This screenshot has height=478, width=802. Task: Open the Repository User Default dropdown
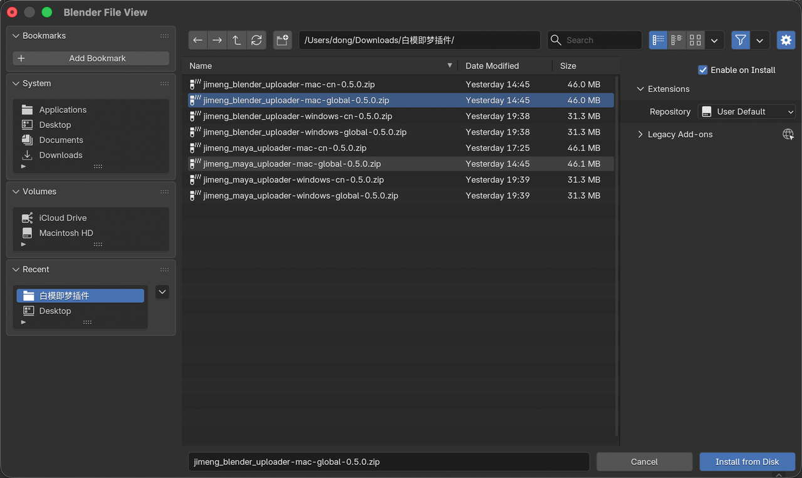point(747,112)
